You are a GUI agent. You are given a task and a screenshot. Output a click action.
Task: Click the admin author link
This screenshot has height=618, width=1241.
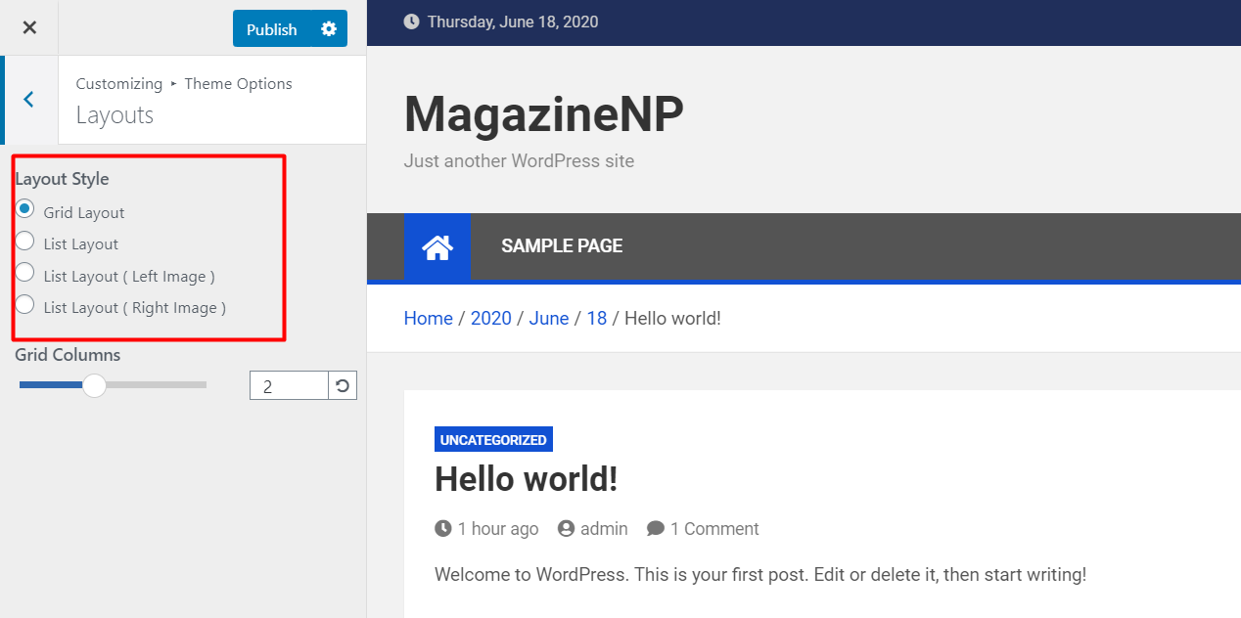point(604,529)
